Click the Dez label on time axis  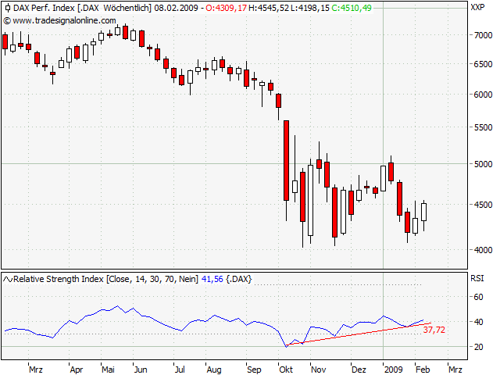[359, 370]
